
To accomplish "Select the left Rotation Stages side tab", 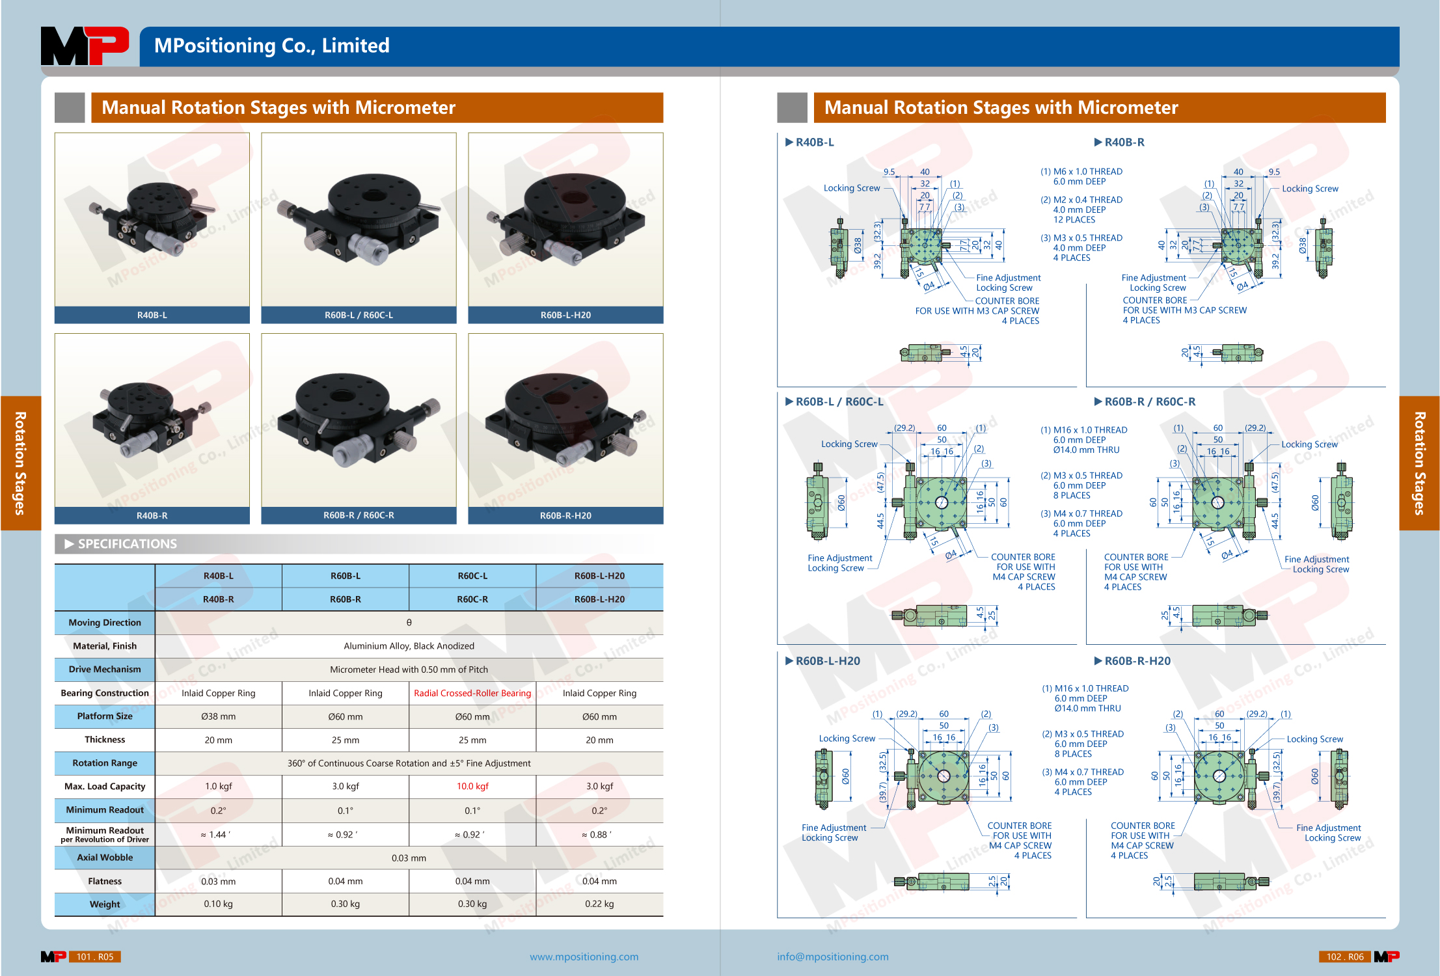I will pos(20,463).
